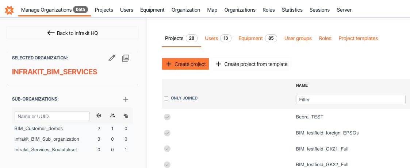Click the project Name filter field
This screenshot has height=168, width=410.
click(350, 99)
